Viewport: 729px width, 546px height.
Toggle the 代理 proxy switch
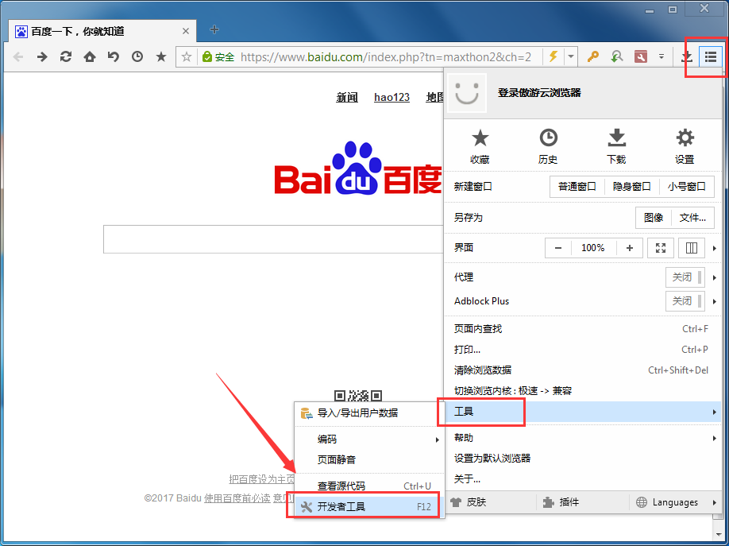tap(685, 277)
